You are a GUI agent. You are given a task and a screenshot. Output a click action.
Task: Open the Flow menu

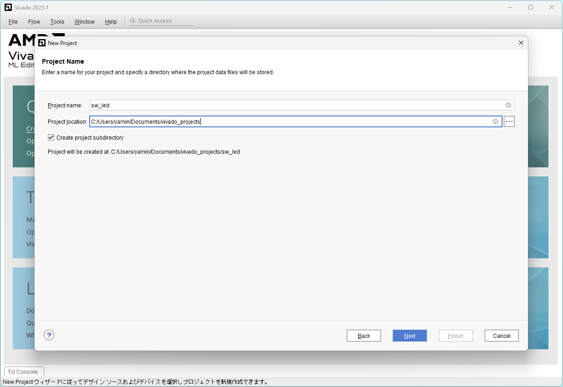coord(34,21)
